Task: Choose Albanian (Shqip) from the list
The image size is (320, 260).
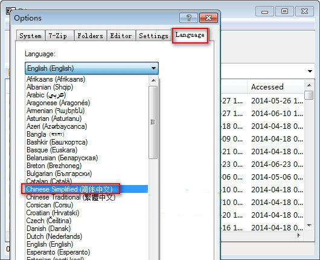Action: (87, 87)
